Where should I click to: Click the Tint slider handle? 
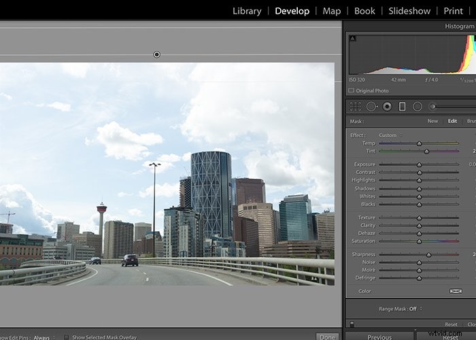coord(426,151)
